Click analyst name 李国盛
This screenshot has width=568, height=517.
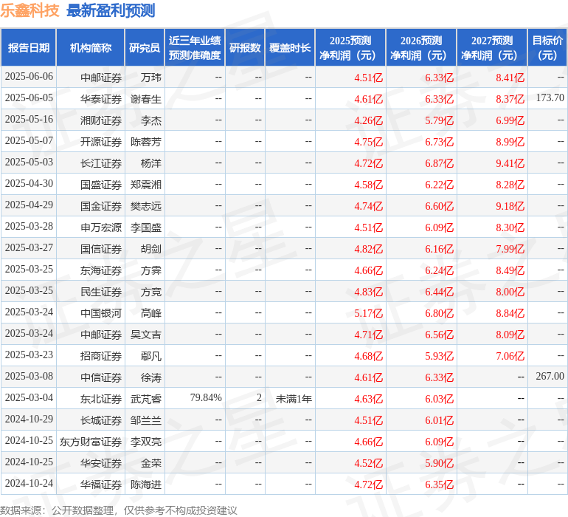[146, 227]
